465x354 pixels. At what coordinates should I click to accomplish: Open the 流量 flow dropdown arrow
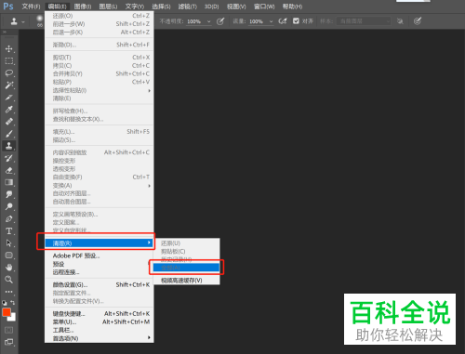pyautogui.click(x=272, y=21)
